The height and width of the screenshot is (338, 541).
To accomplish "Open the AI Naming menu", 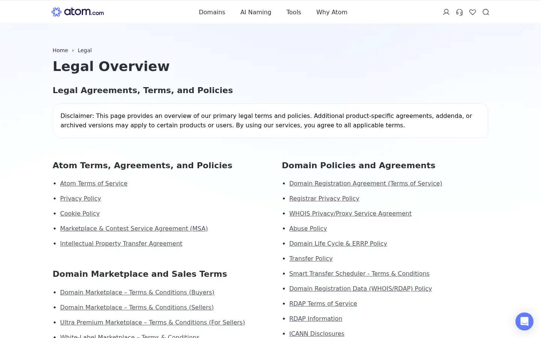I will (x=256, y=12).
